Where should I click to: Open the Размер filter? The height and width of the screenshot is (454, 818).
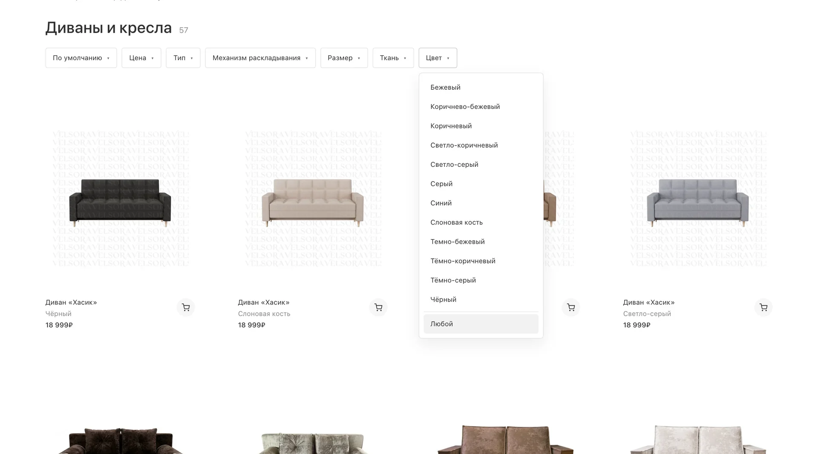click(x=344, y=58)
